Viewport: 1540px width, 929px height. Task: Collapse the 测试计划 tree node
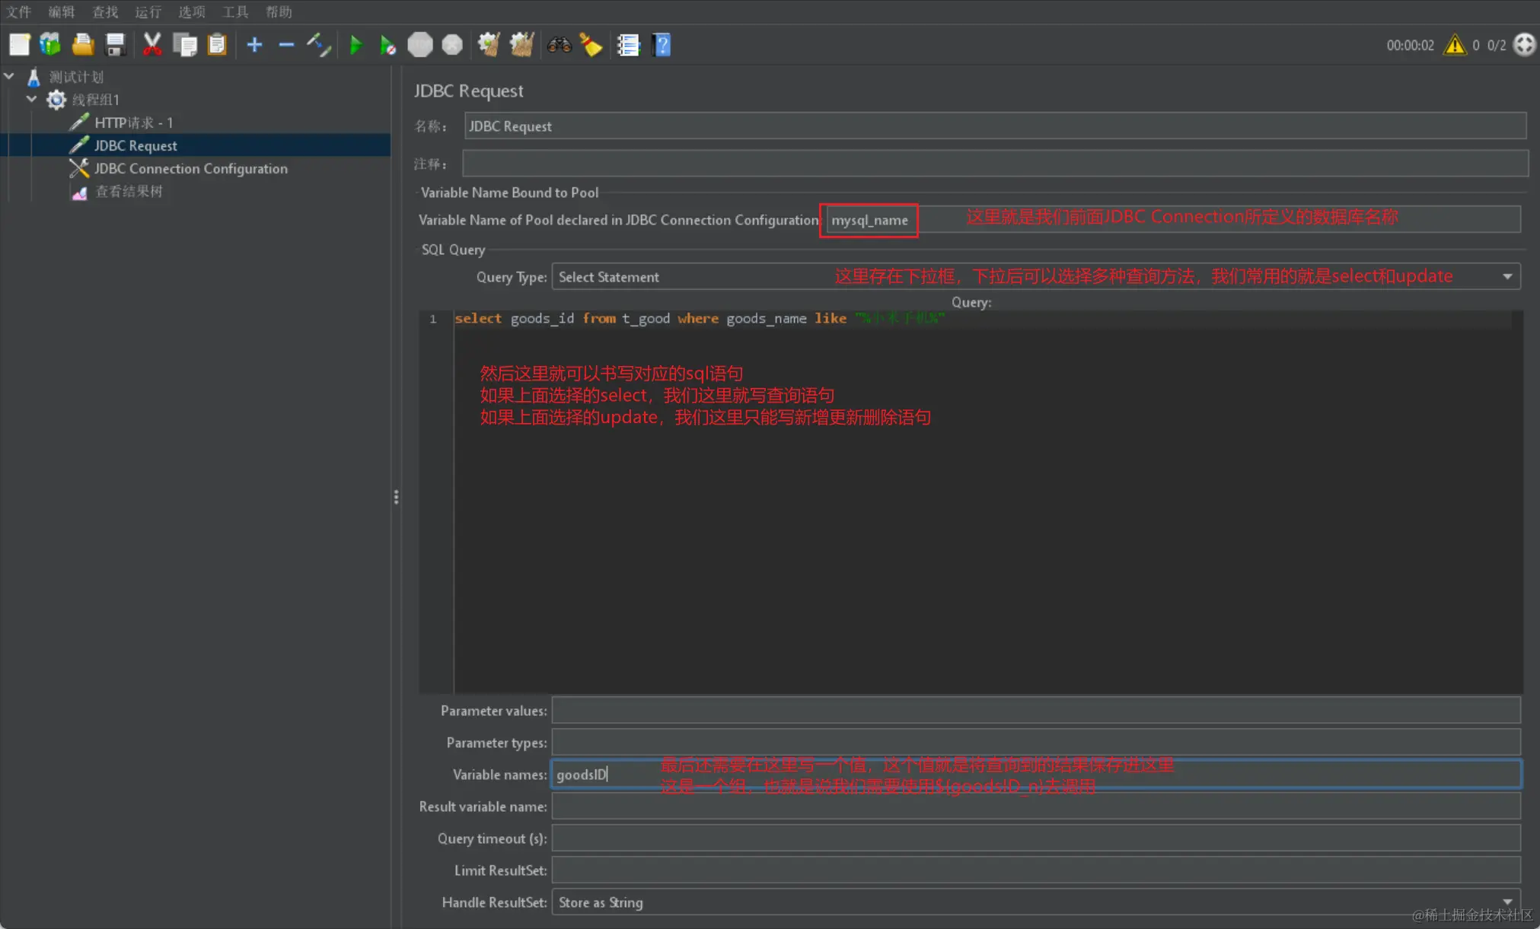coord(9,76)
